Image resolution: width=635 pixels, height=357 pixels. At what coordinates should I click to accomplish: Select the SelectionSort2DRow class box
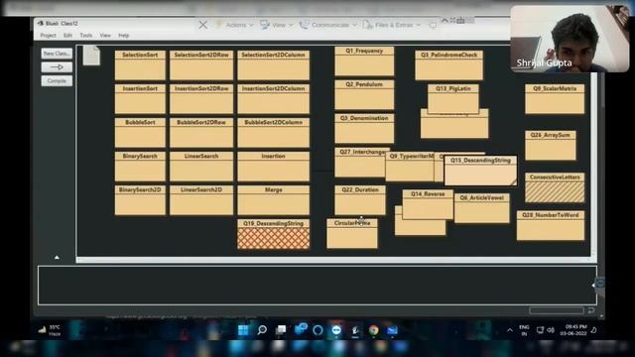[201, 65]
